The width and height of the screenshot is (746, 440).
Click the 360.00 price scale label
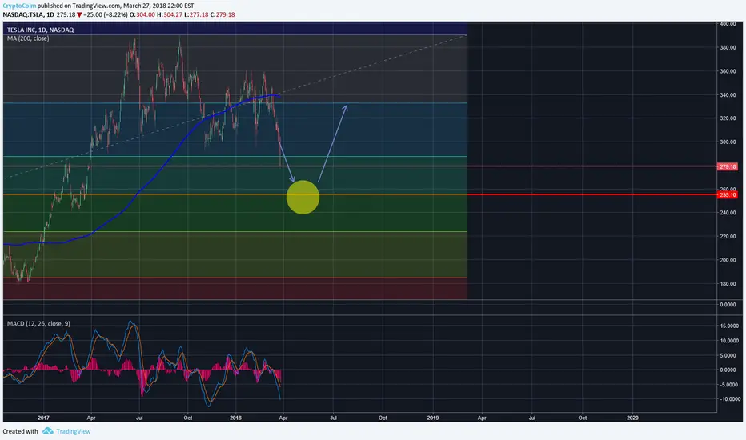coord(728,71)
